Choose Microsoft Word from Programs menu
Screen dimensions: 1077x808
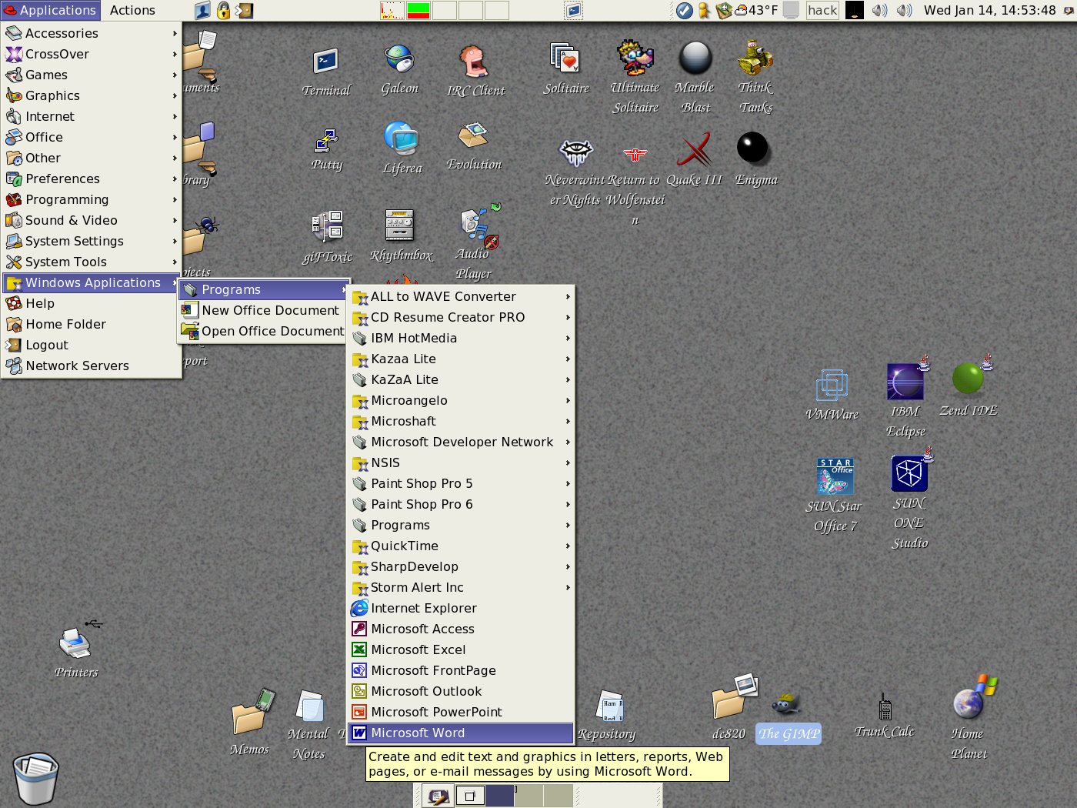(x=462, y=733)
